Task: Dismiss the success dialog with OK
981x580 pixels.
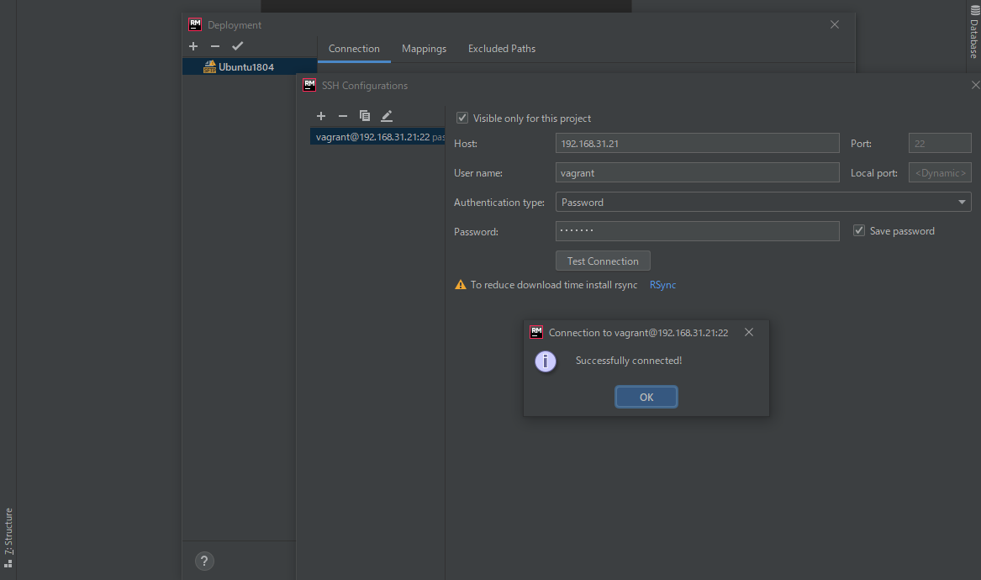Action: [x=646, y=396]
